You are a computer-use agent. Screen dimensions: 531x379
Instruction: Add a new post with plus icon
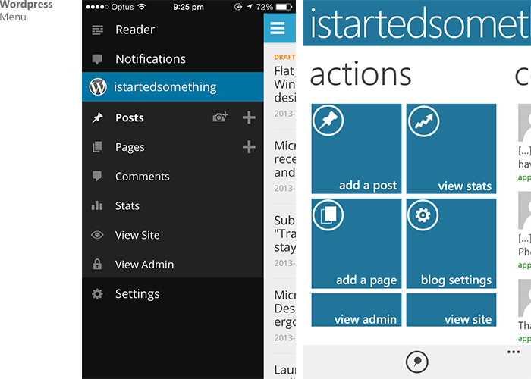pyautogui.click(x=249, y=117)
